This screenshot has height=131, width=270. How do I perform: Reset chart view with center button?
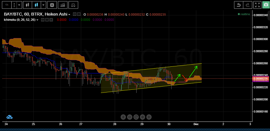coord(136,117)
